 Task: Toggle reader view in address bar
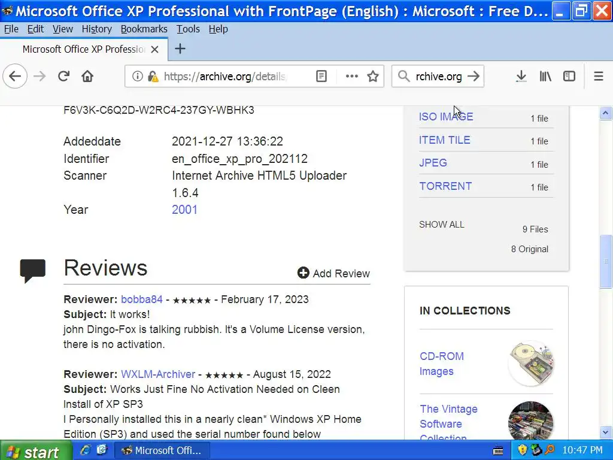[x=321, y=76]
